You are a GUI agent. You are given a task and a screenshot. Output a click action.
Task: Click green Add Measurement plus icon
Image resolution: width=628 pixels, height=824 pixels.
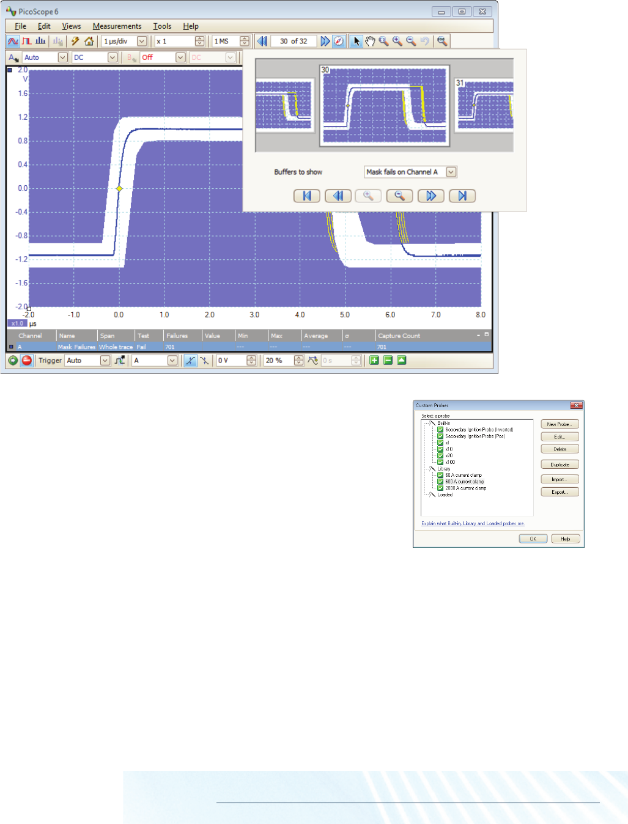pos(374,361)
